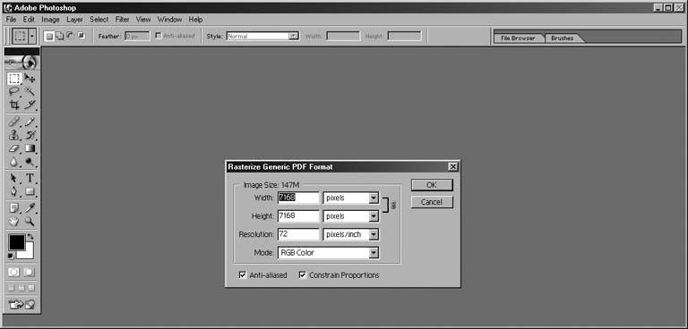Select the Type tool
688x329 pixels.
point(30,178)
